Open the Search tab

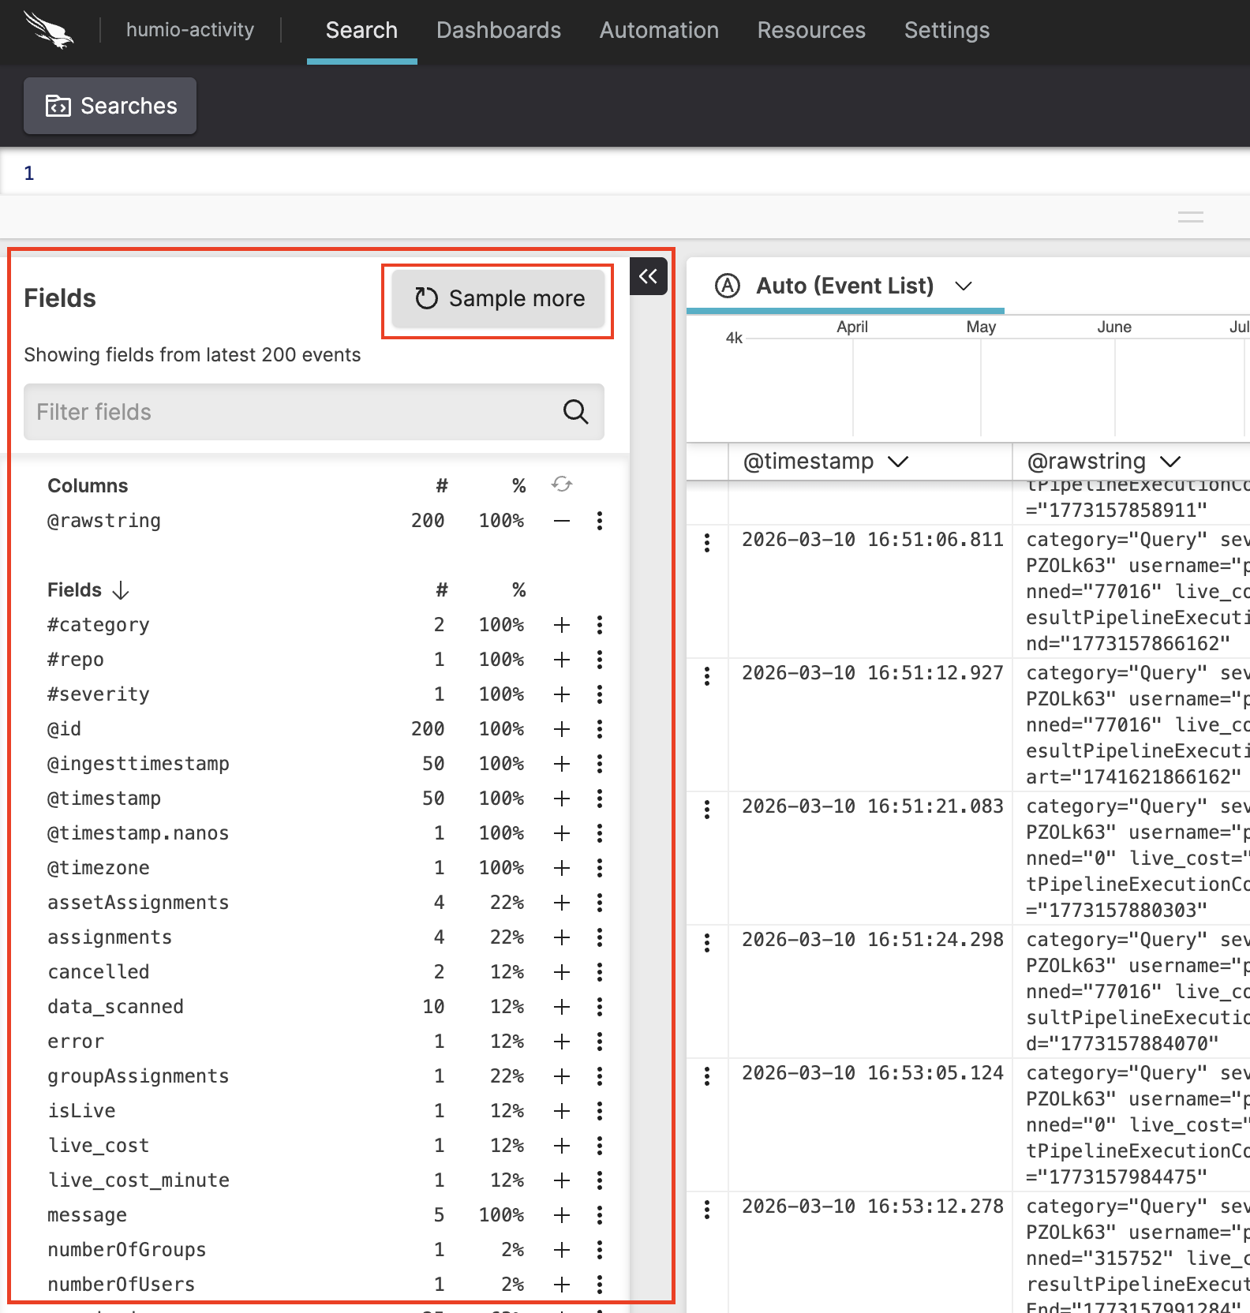coord(361,30)
